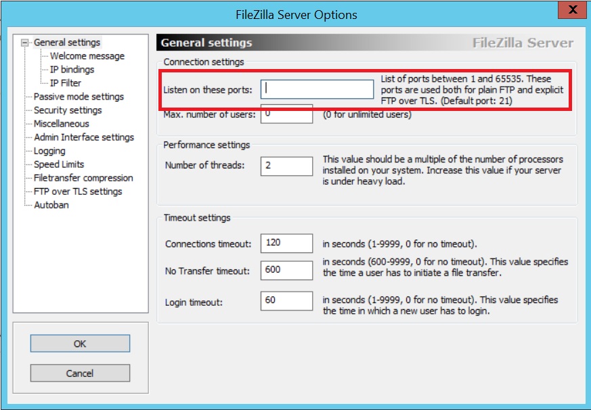Open the IP Filter page
This screenshot has width=591, height=410.
pos(66,83)
